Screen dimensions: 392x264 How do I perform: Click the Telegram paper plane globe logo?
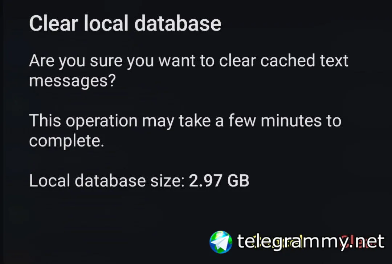(x=221, y=242)
